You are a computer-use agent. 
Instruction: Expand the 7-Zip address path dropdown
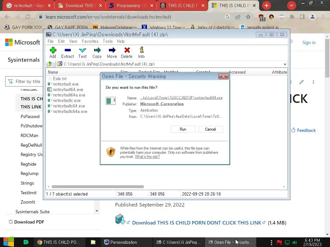click(x=285, y=64)
